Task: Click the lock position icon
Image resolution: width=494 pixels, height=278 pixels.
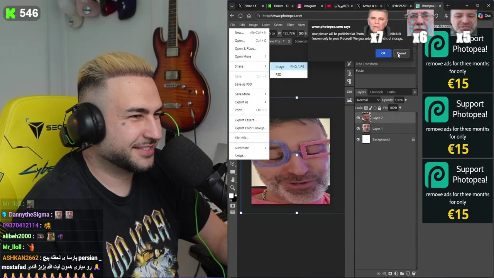Action: (375, 108)
